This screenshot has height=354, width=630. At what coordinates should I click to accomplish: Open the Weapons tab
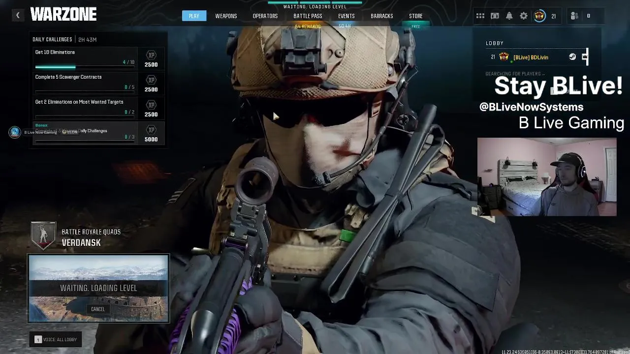coord(226,16)
